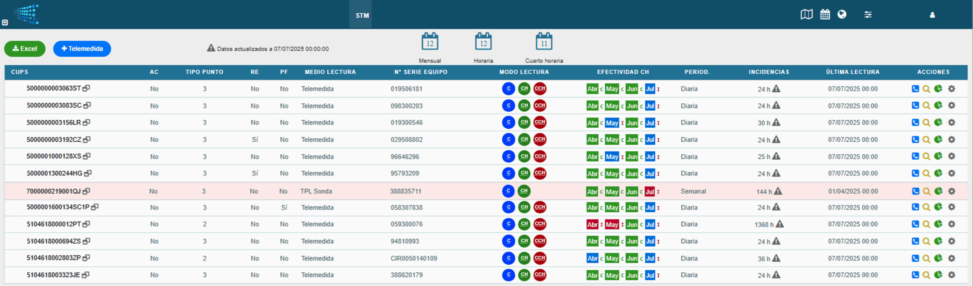Click blue C badge for 5104618003323JE
Image resolution: width=973 pixels, height=286 pixels.
point(508,275)
